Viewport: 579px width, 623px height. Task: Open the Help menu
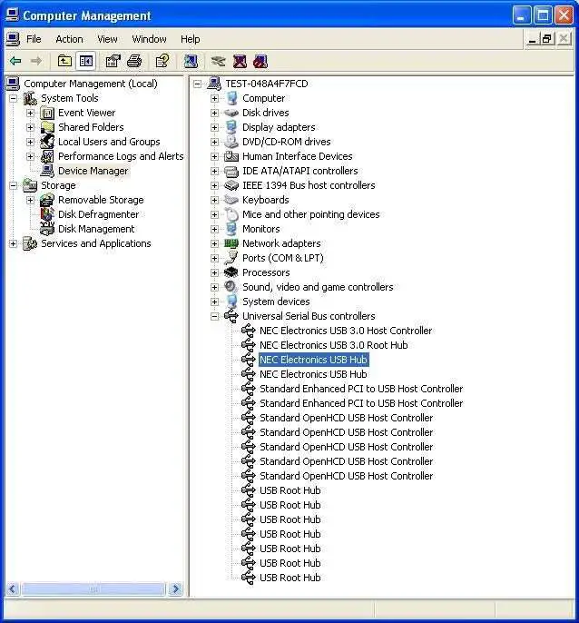[x=191, y=39]
